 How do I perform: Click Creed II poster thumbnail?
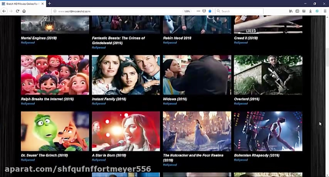click(268, 24)
